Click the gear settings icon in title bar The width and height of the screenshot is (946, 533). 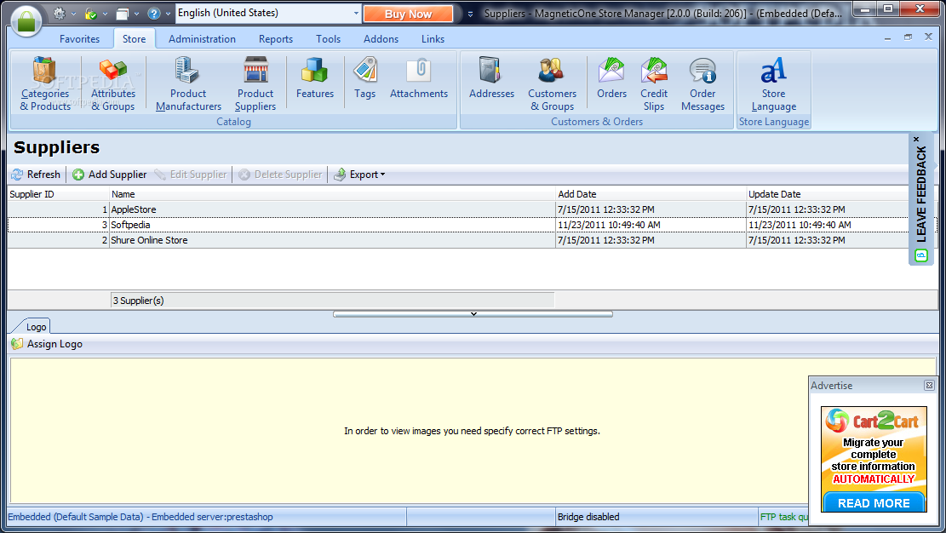tap(59, 13)
